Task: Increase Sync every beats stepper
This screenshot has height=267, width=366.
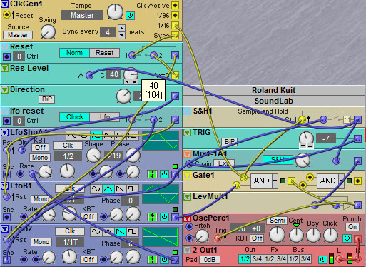Action: point(121,28)
